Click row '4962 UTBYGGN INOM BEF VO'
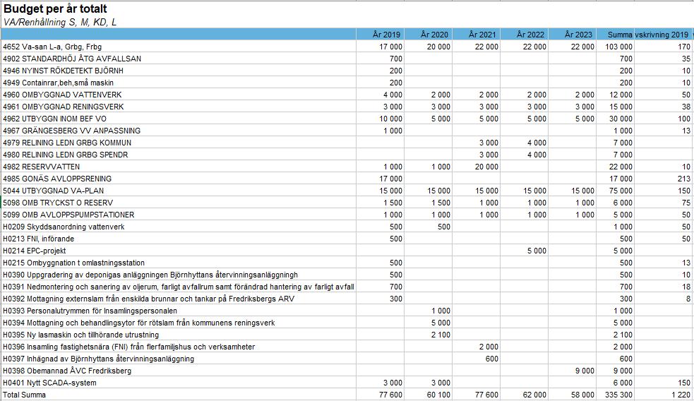694x401 pixels. tap(347, 119)
